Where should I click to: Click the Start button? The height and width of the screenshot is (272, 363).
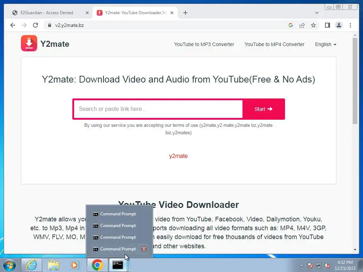coord(263,109)
